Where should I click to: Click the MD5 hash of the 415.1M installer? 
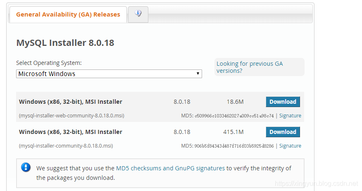(234, 146)
